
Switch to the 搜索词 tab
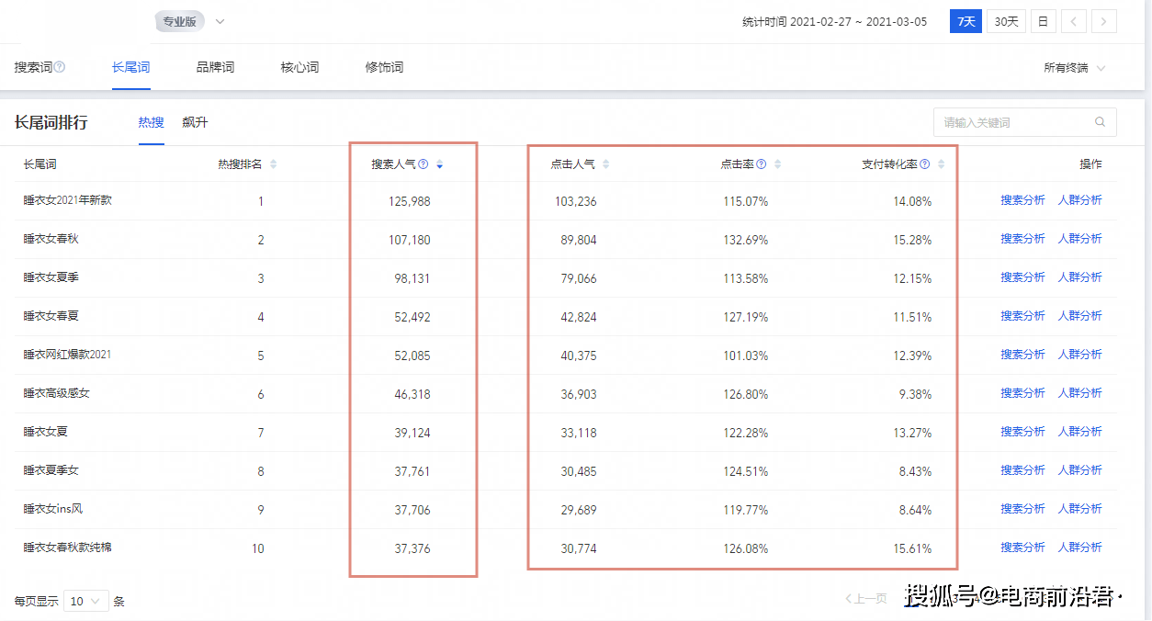(32, 67)
